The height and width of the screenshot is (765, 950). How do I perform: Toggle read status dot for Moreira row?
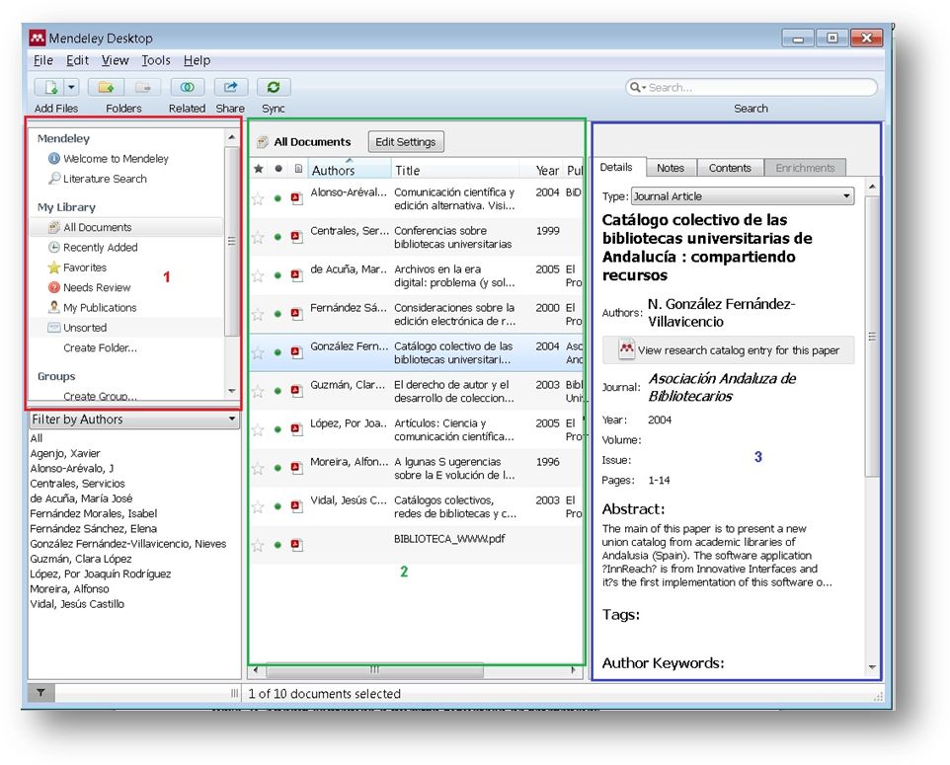tap(277, 468)
